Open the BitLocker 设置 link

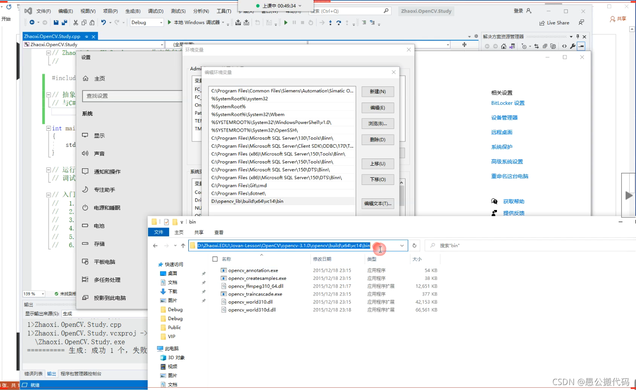(x=508, y=103)
